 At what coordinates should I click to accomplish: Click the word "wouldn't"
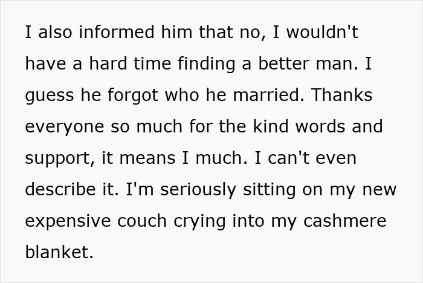coord(323,33)
